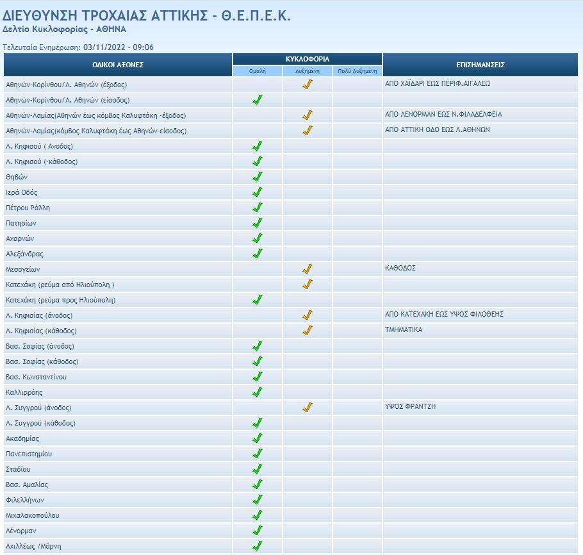Click the yellow checkmark for Αθηνών-Κορίνθου (έξοδος)

pyautogui.click(x=308, y=85)
